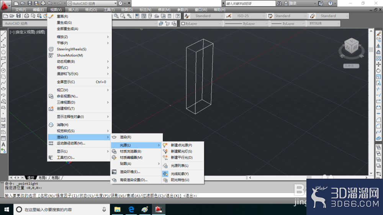Click the [自定义视图] view label

tap(25, 32)
